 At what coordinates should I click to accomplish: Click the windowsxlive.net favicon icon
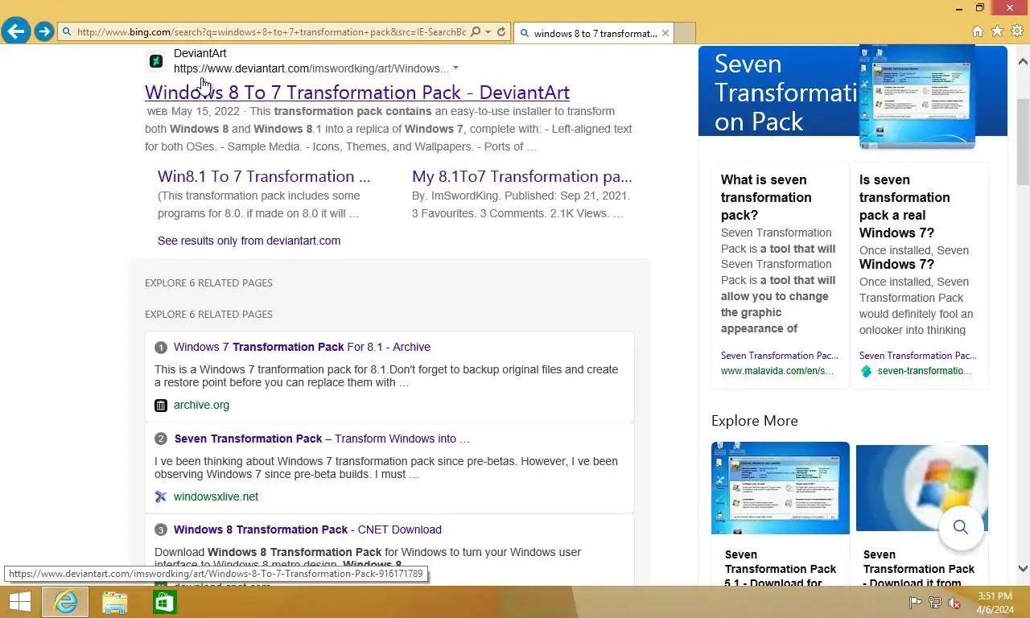161,496
